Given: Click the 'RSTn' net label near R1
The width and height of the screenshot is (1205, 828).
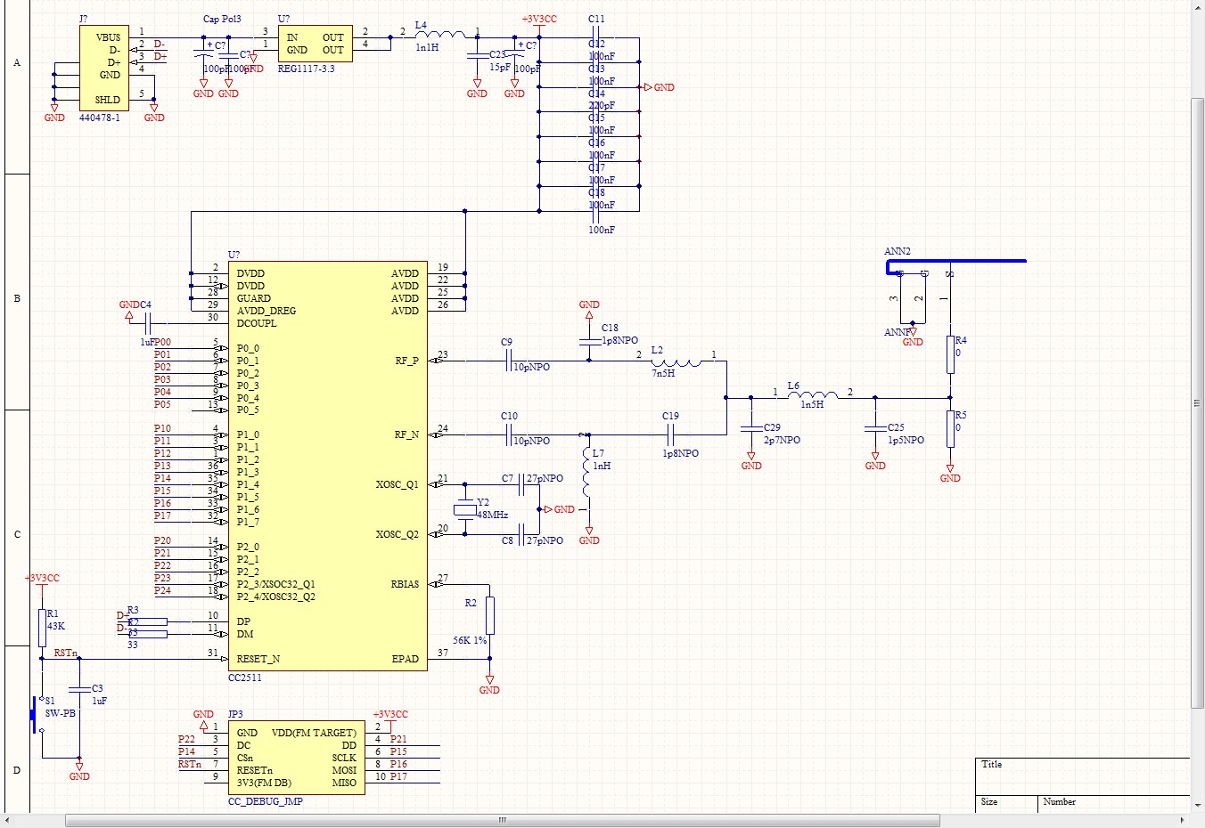Looking at the screenshot, I should click(x=66, y=653).
